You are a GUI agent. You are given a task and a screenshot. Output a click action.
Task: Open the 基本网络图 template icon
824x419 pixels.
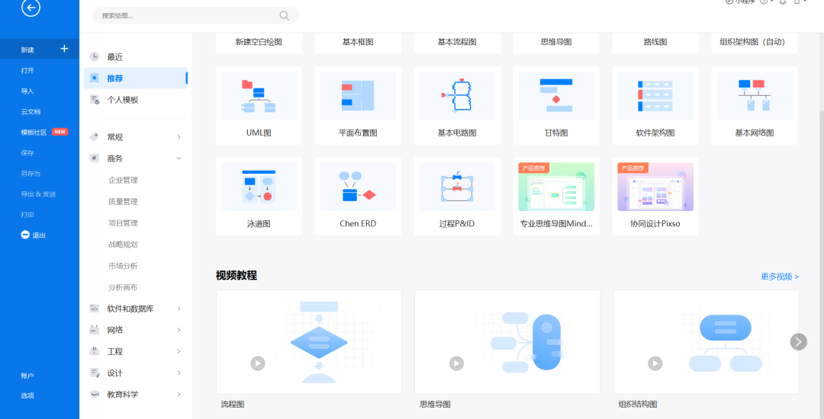[755, 96]
